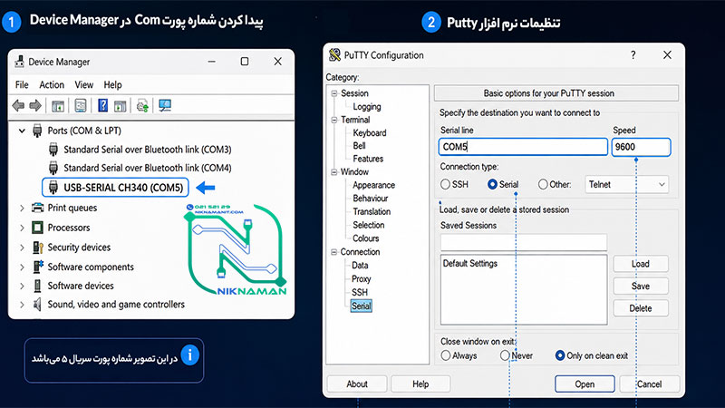Viewport: 725px width, 408px height.
Task: Collapse the Terminal category in PuTTY
Action: [333, 120]
